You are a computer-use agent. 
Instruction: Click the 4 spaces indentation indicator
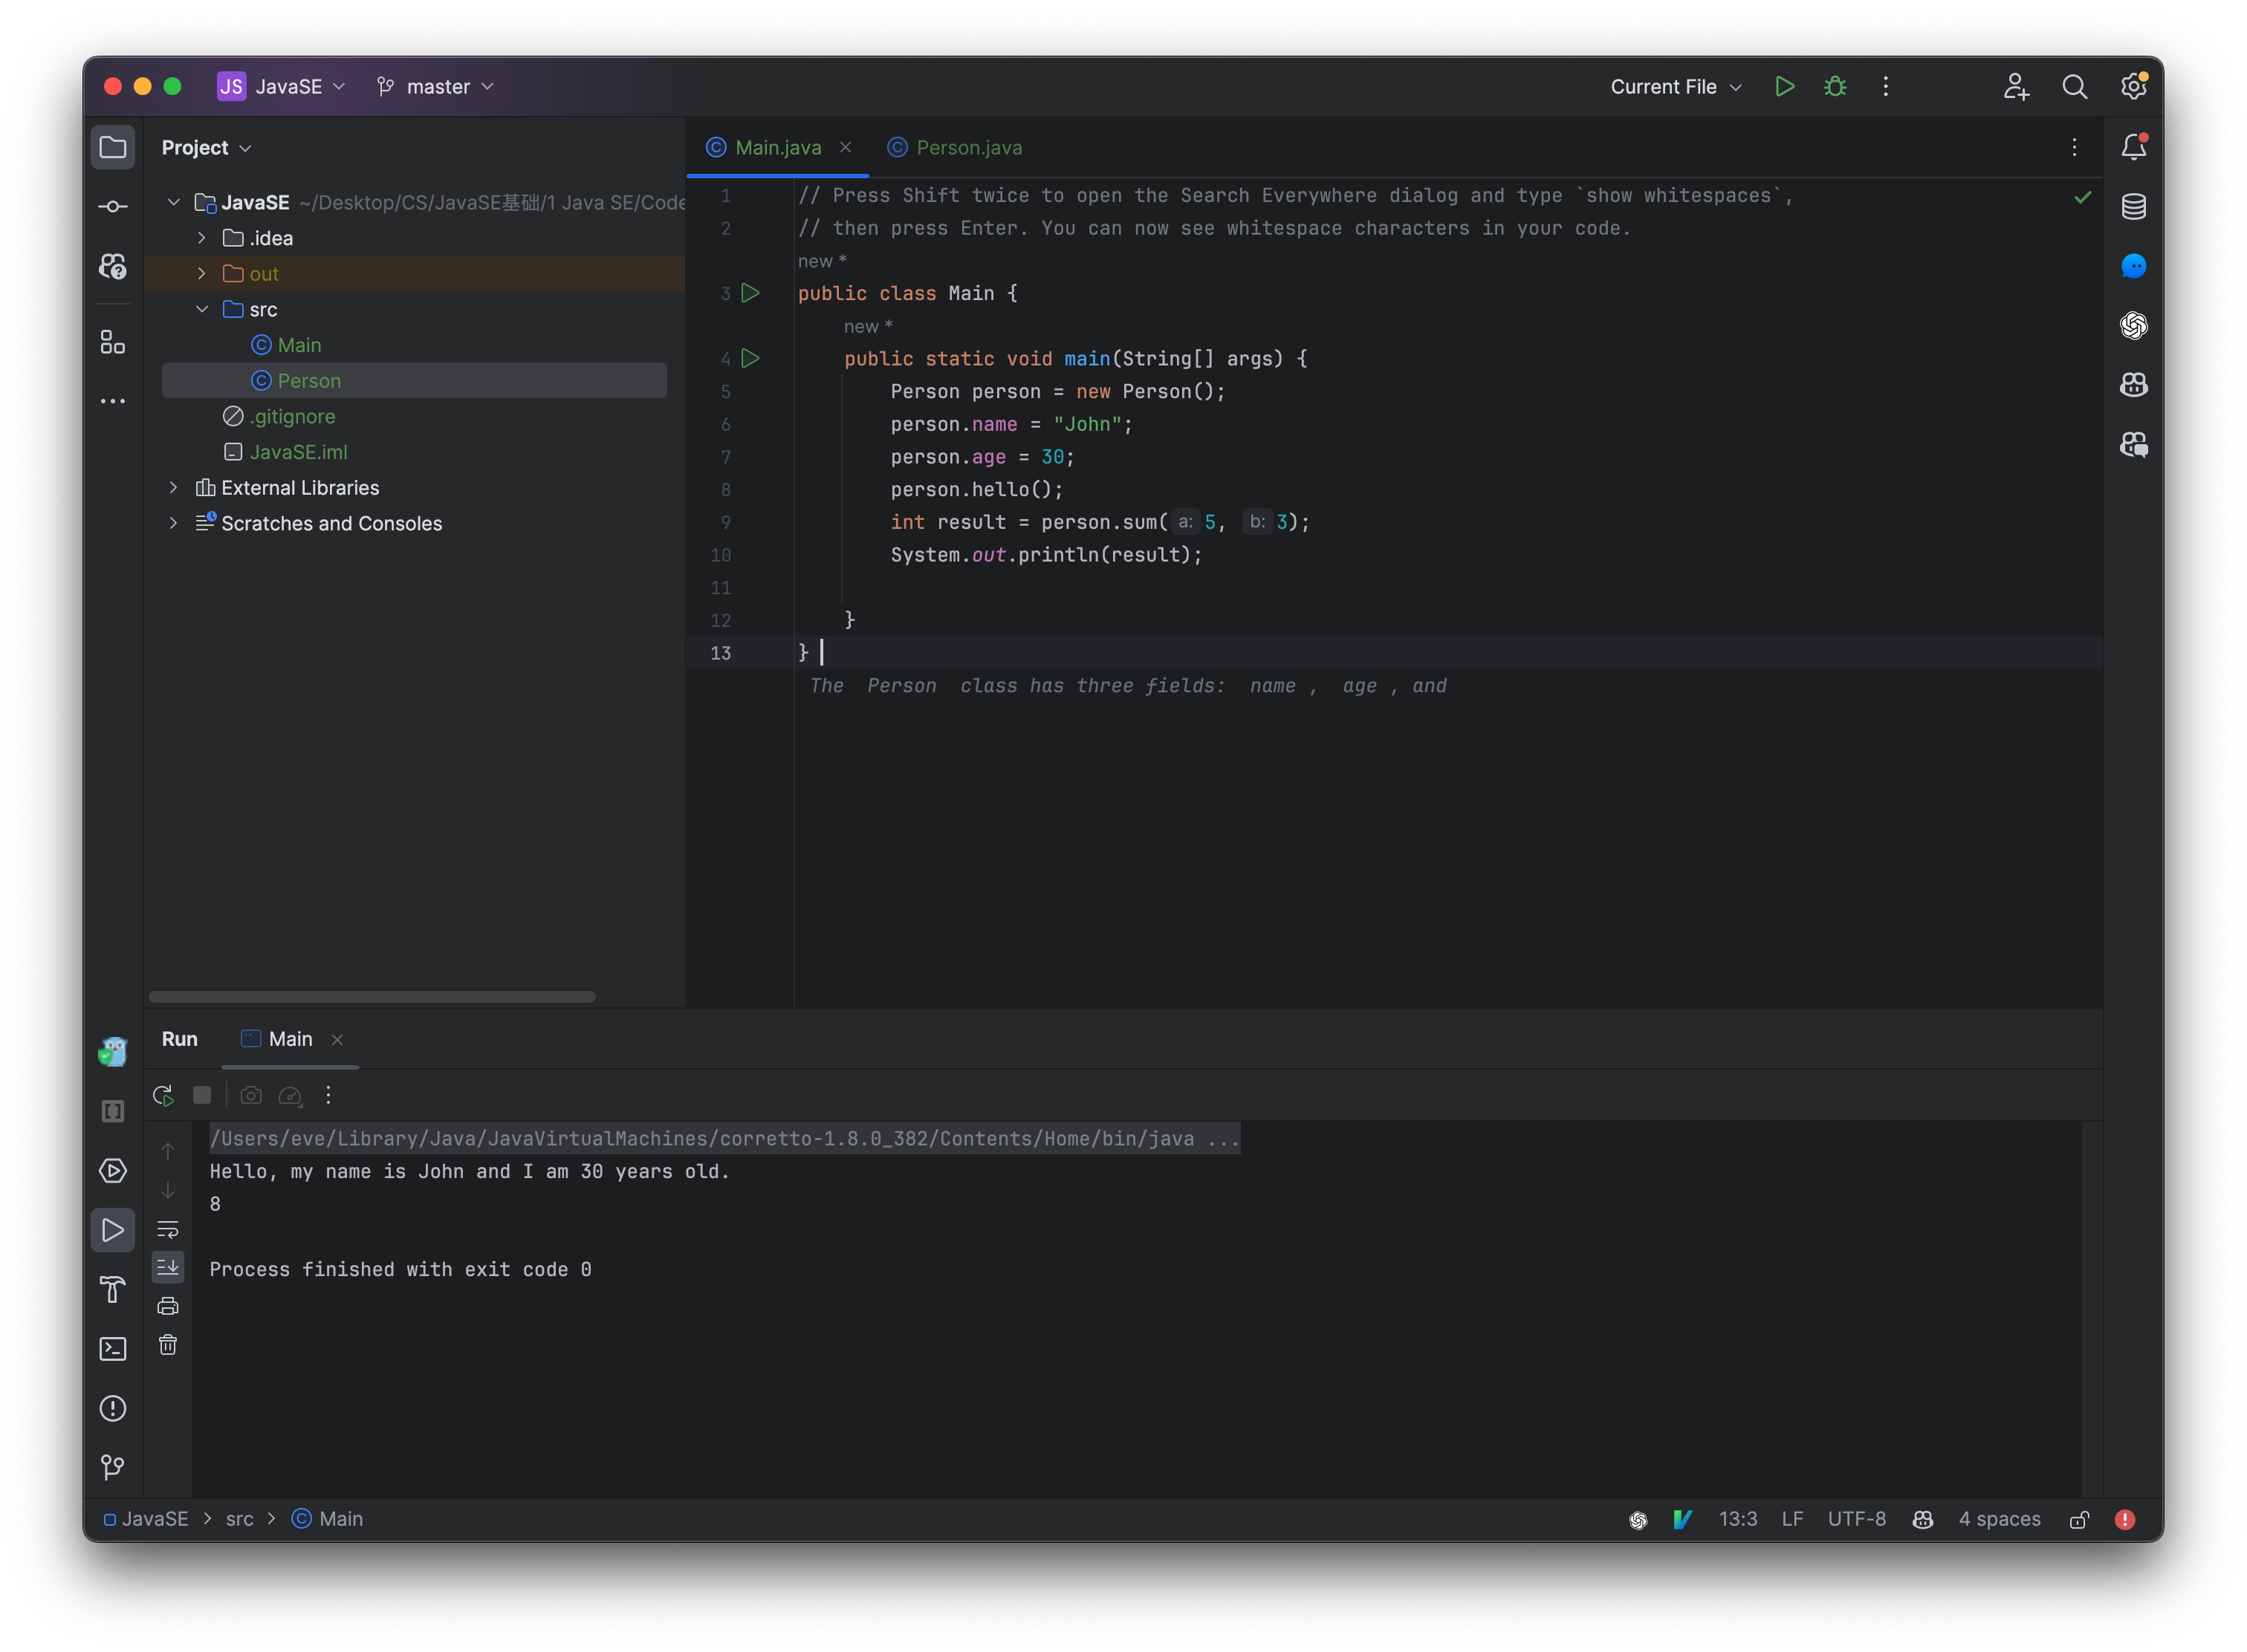1999,1519
